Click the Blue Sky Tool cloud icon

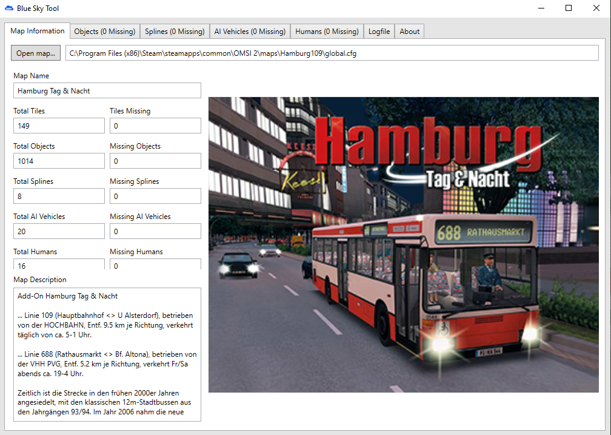(9, 8)
